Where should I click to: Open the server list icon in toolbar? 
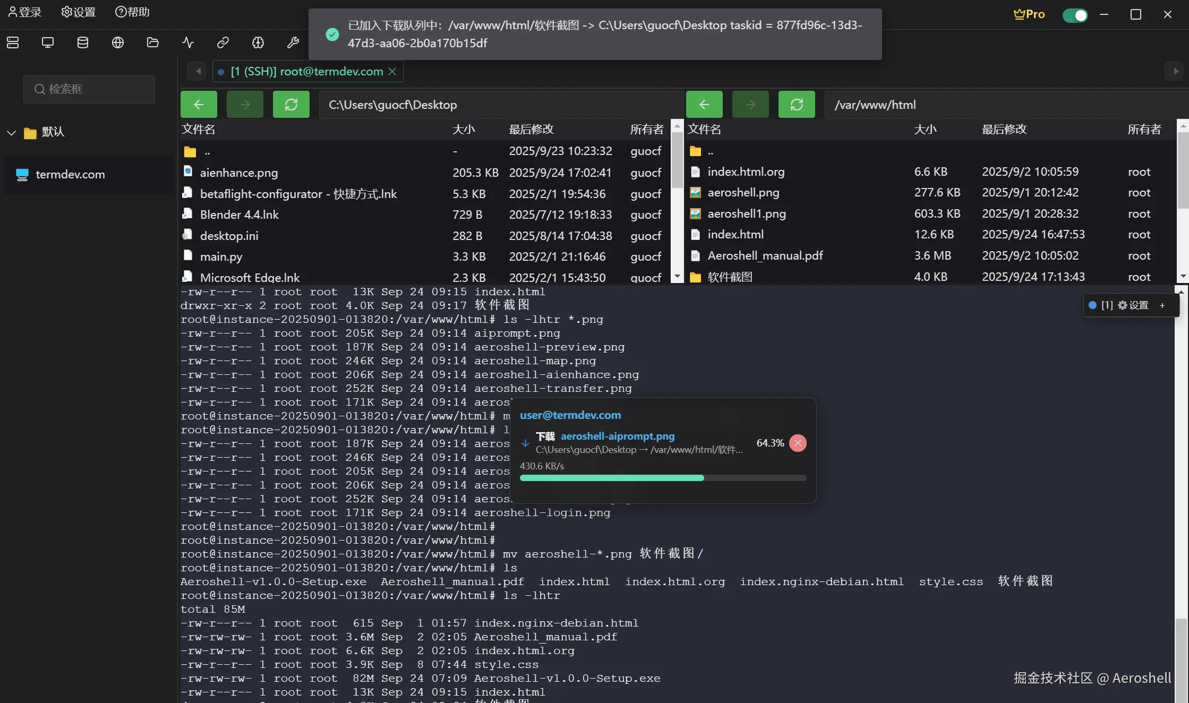[x=13, y=42]
